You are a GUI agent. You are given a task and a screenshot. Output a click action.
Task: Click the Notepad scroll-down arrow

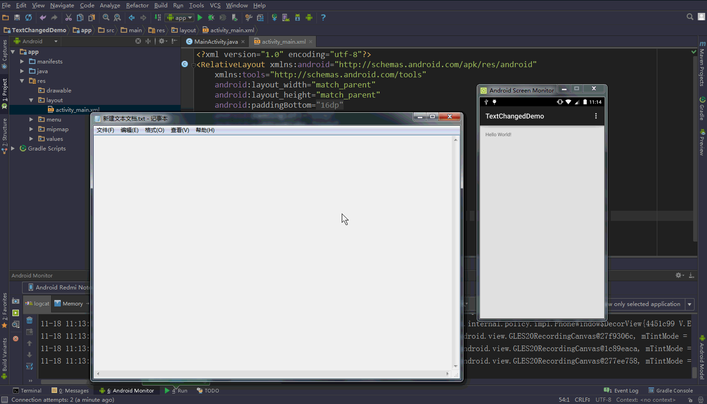[x=456, y=366]
